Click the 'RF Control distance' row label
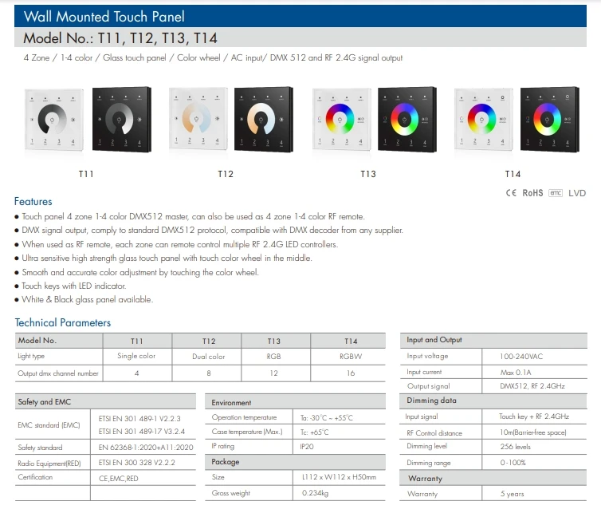The image size is (601, 521). click(434, 433)
